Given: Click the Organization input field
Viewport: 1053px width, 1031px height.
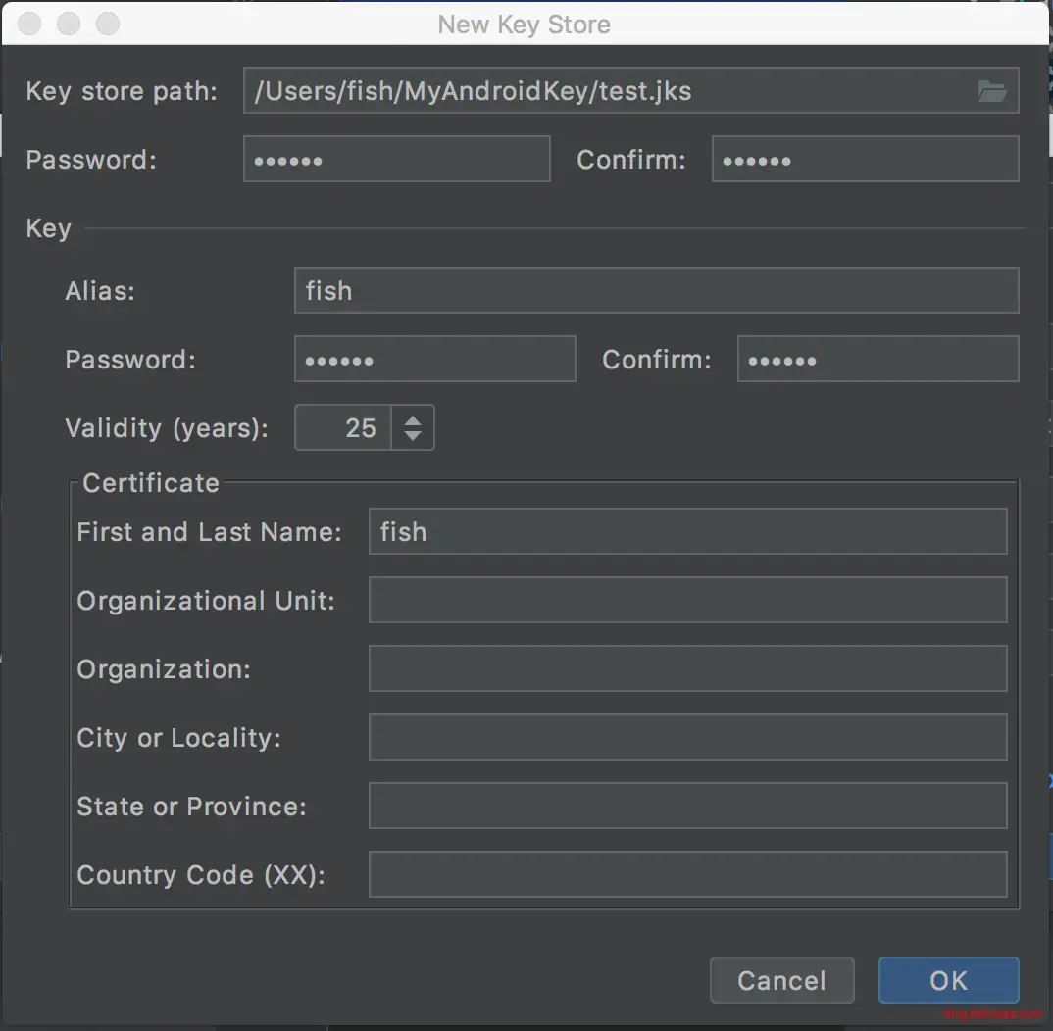Looking at the screenshot, I should [x=687, y=669].
